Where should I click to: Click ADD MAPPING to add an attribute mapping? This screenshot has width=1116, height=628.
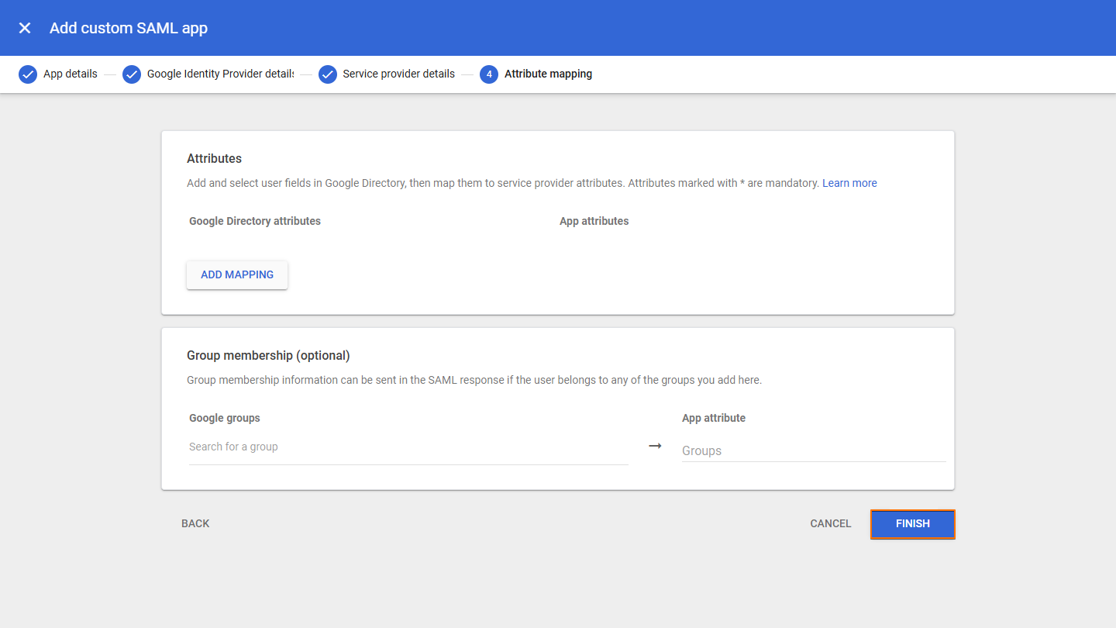pos(236,274)
